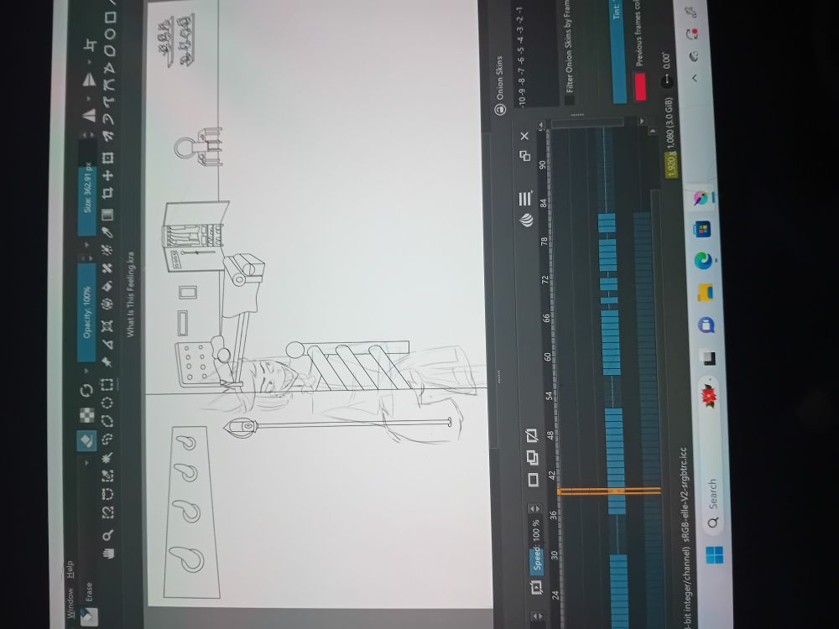The height and width of the screenshot is (629, 839).
Task: Select the Polyline tool
Action: point(109,67)
